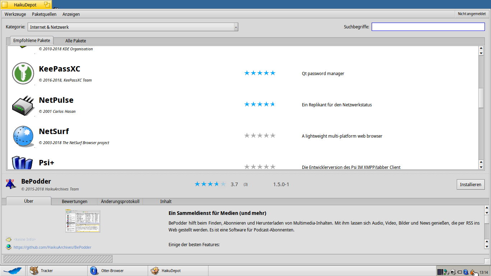Select the Psi+ package icon

point(23,162)
